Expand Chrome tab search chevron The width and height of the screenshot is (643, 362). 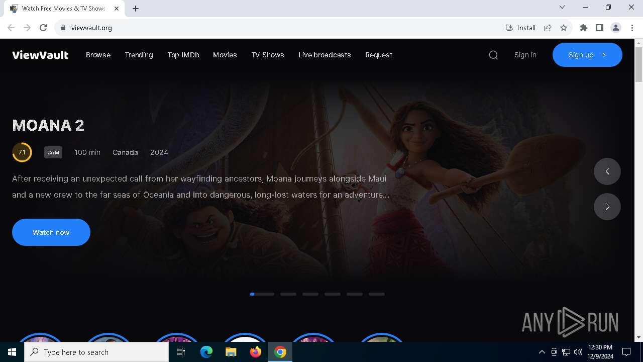coord(562,7)
